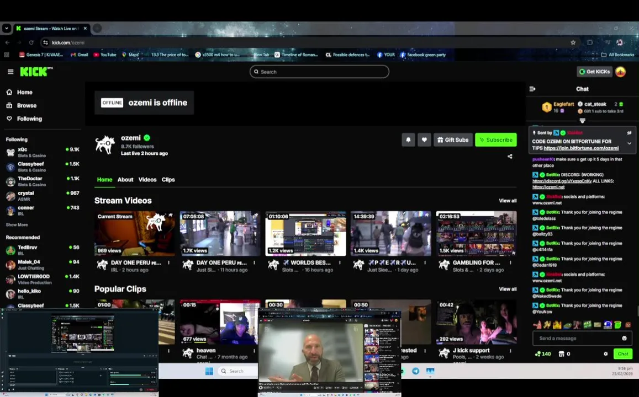Open LOWTIERGOD in Recommended list
Viewport: 639px width, 397px height.
point(43,279)
